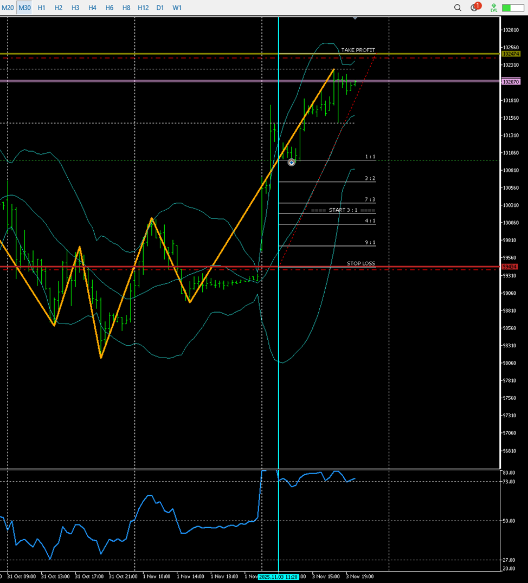Click the 102474 take profit price tag

pyautogui.click(x=511, y=54)
